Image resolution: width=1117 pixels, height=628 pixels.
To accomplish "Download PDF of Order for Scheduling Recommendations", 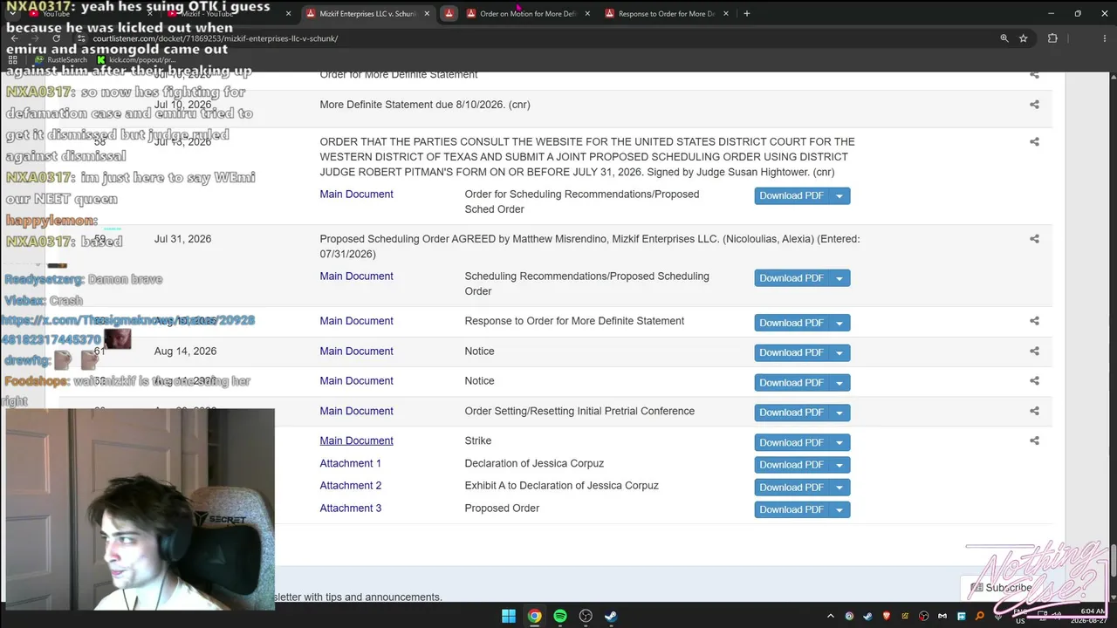I will [x=791, y=196].
